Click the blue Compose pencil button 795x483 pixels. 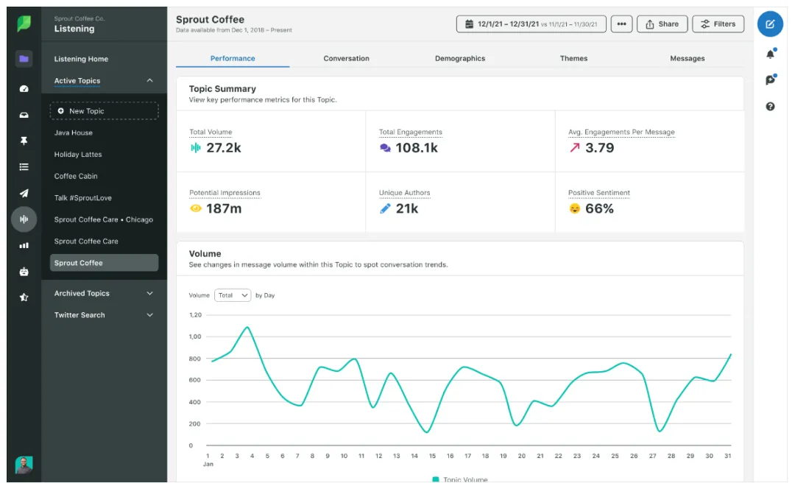point(770,24)
